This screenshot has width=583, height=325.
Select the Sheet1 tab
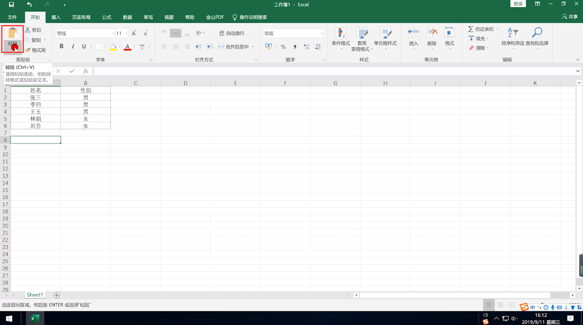point(35,295)
